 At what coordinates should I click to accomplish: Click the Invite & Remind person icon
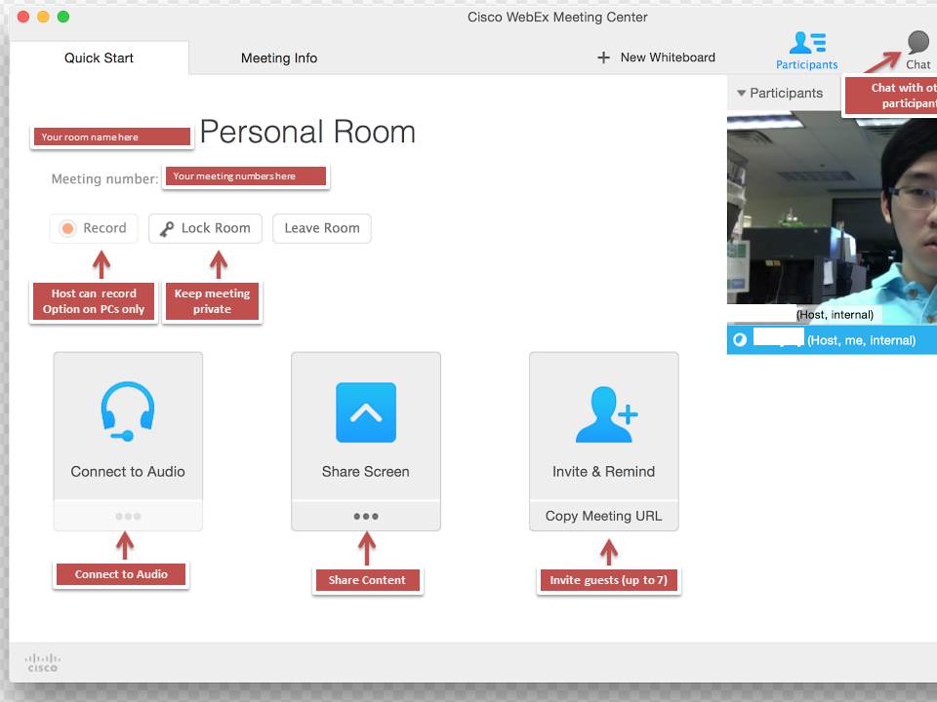606,414
